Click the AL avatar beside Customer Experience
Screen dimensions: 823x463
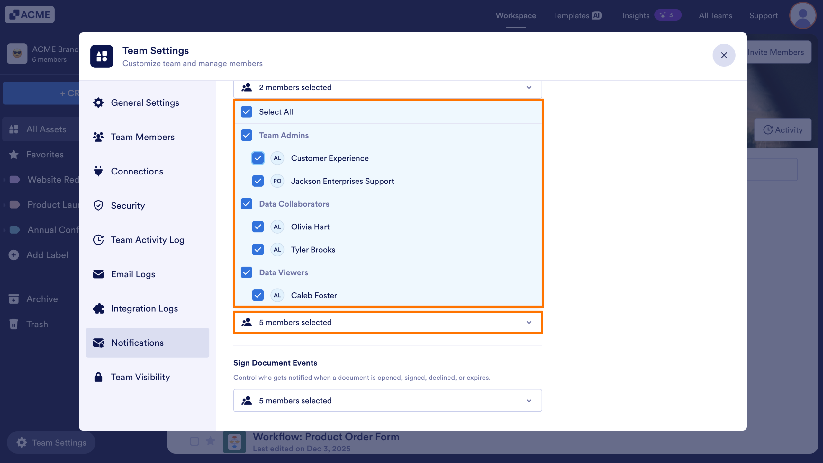277,158
